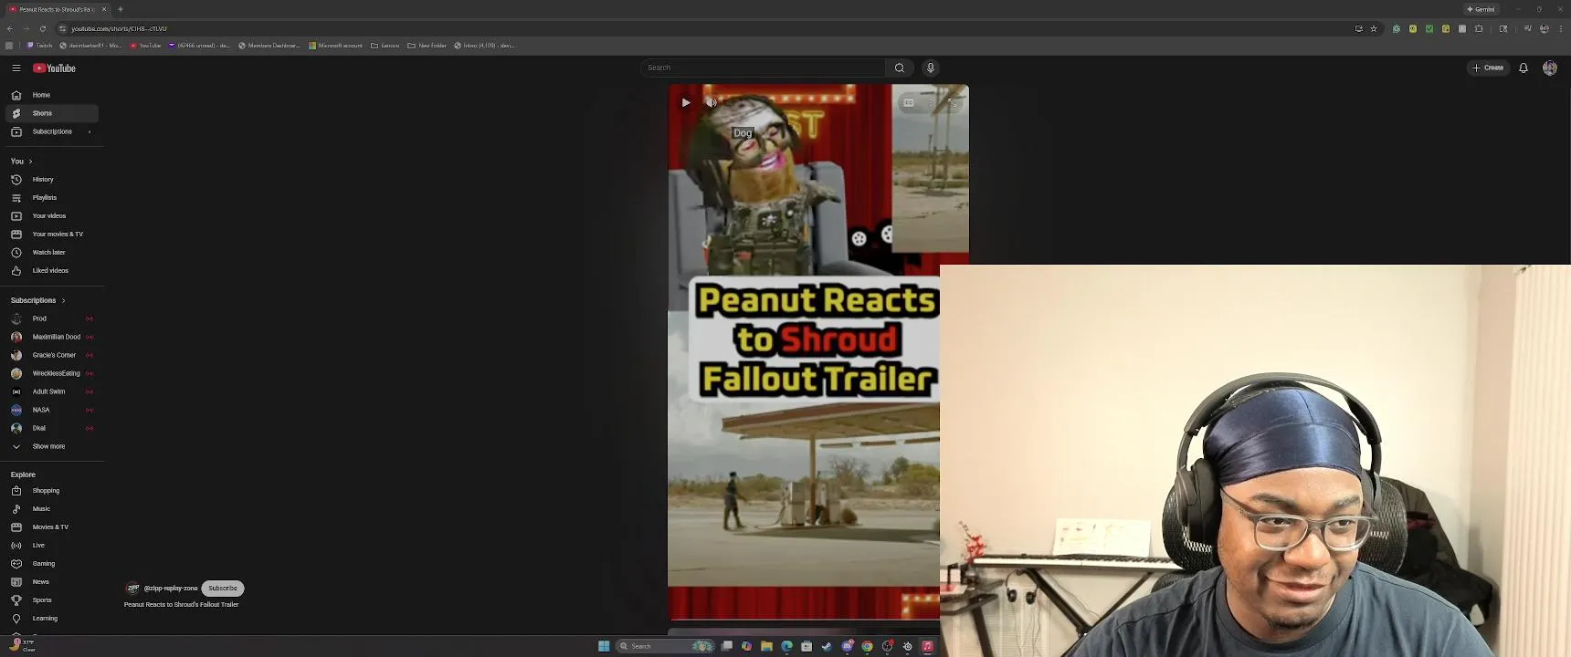
Task: Expand Show more subscriptions
Action: coord(52,446)
